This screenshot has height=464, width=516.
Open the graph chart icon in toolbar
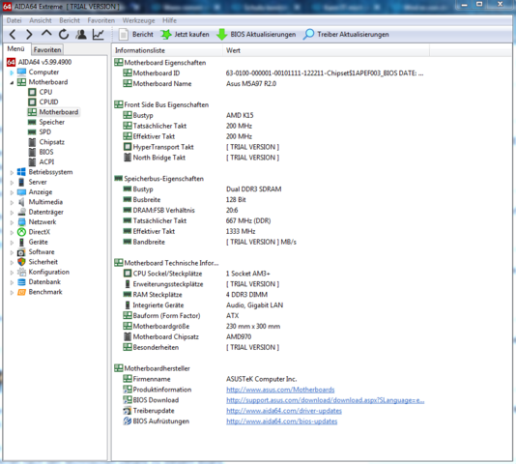coord(98,34)
